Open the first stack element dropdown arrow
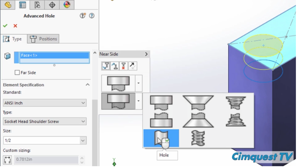297x168 pixels. (139, 83)
